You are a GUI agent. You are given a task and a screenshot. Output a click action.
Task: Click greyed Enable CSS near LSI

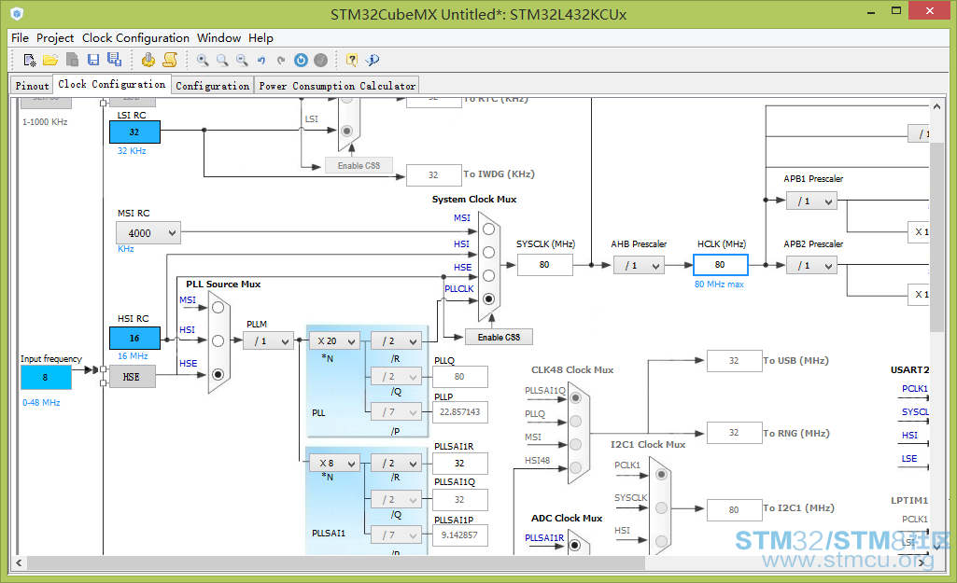click(359, 165)
